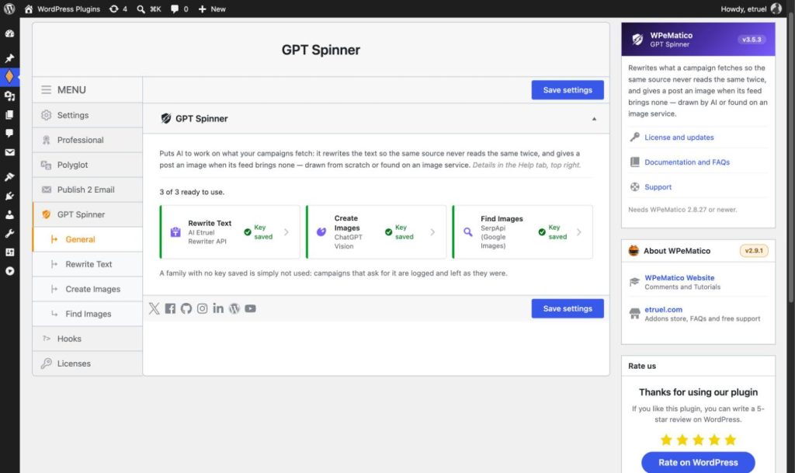Open WordPress Plugins site menu
The width and height of the screenshot is (795, 473).
[x=62, y=9]
